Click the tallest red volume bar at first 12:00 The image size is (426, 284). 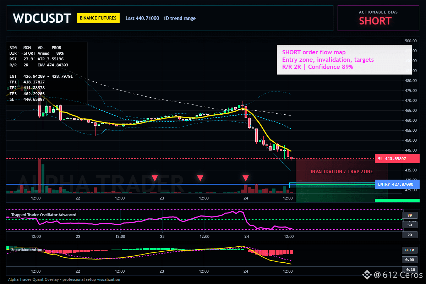[x=39, y=176]
